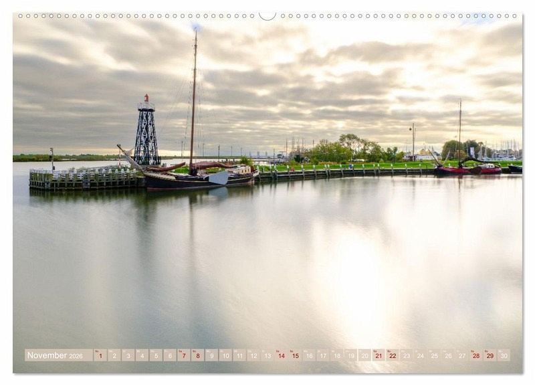
Task: Choose the red day 22 cell
Action: pyautogui.click(x=393, y=355)
